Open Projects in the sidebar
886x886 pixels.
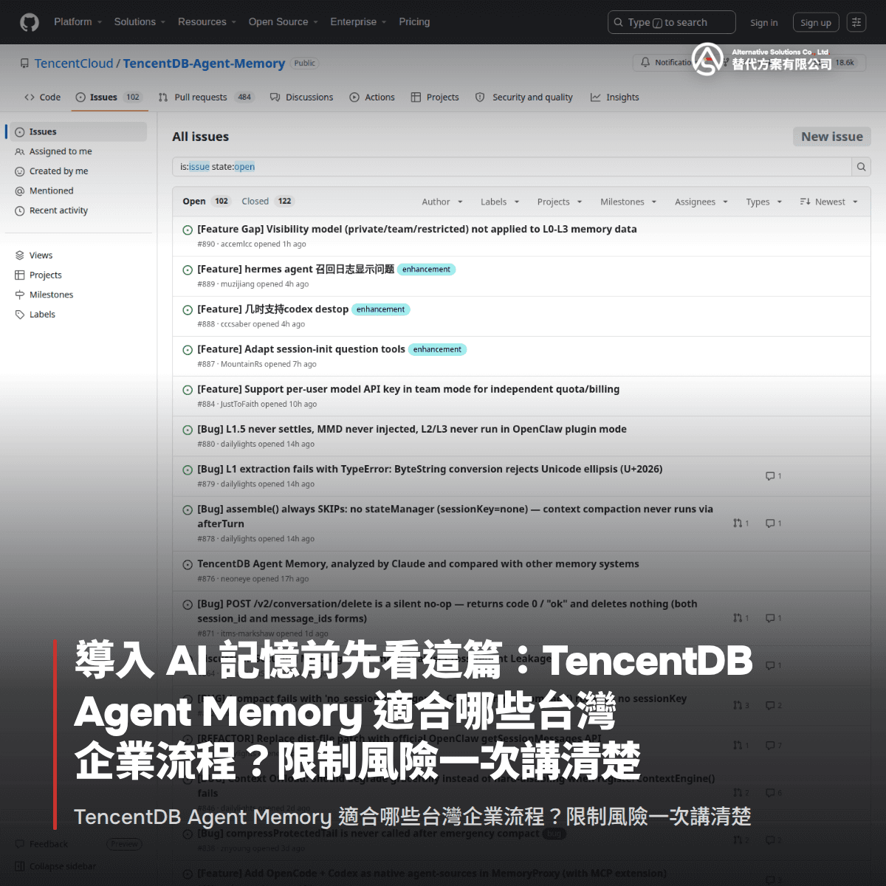click(45, 275)
